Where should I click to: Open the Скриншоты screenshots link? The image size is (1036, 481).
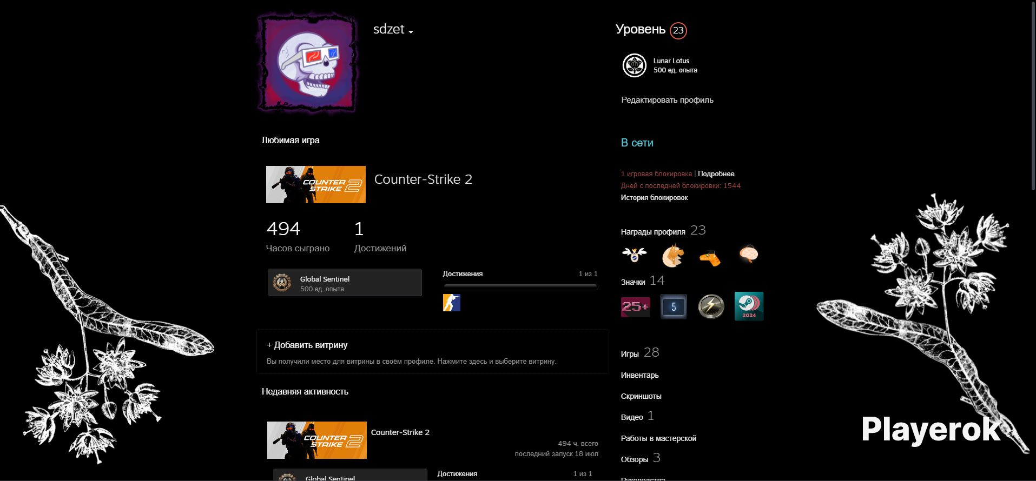click(x=641, y=396)
